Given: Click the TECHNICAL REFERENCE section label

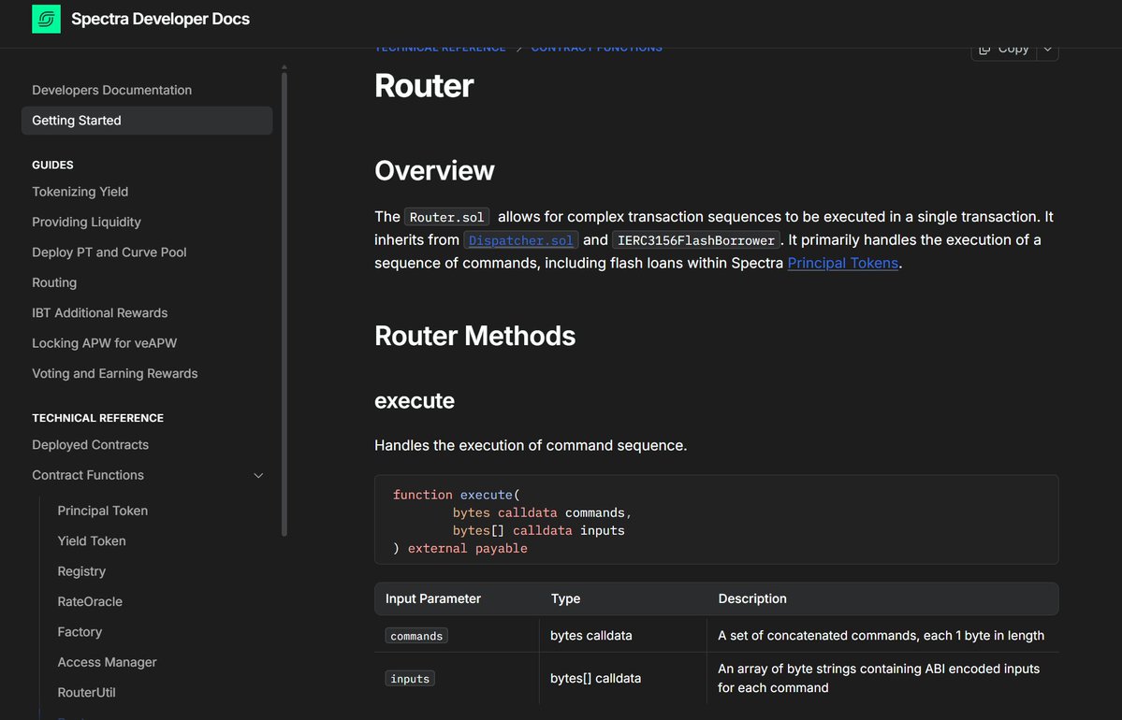Looking at the screenshot, I should click(x=98, y=418).
